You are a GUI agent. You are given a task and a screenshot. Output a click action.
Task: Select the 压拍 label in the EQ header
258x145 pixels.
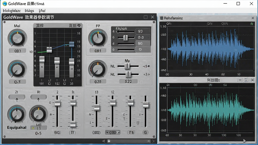coord(73,25)
